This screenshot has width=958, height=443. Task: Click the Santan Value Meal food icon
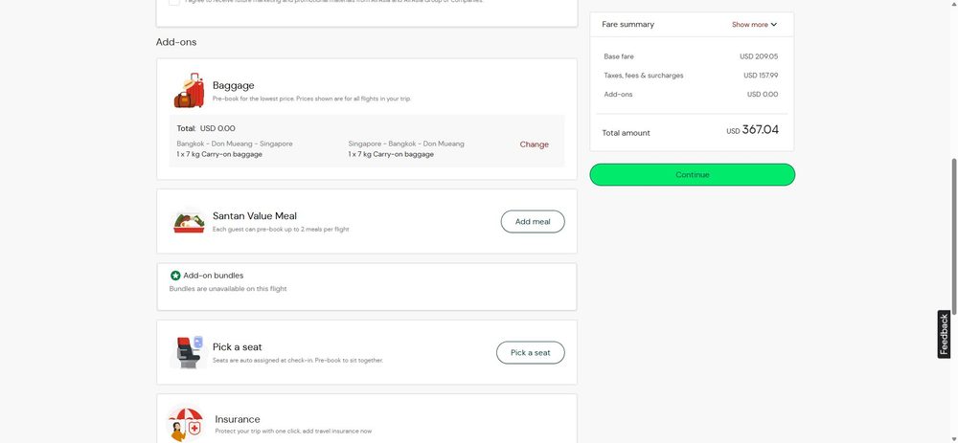[189, 222]
